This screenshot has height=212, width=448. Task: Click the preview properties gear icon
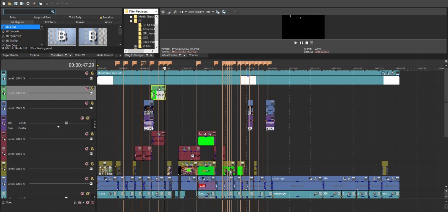click(x=163, y=12)
